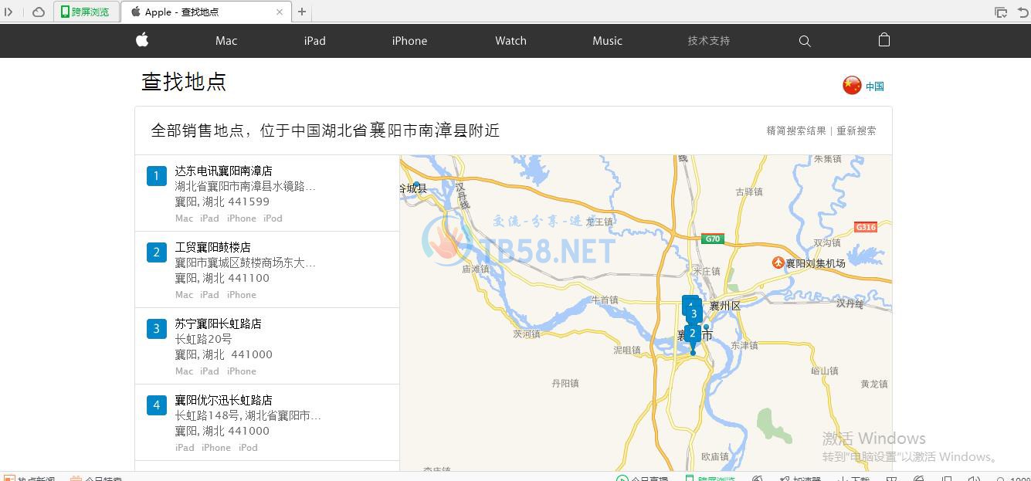Screen dimensions: 1031x481
Task: Click the address 长虹路20号
Action: tap(203, 339)
